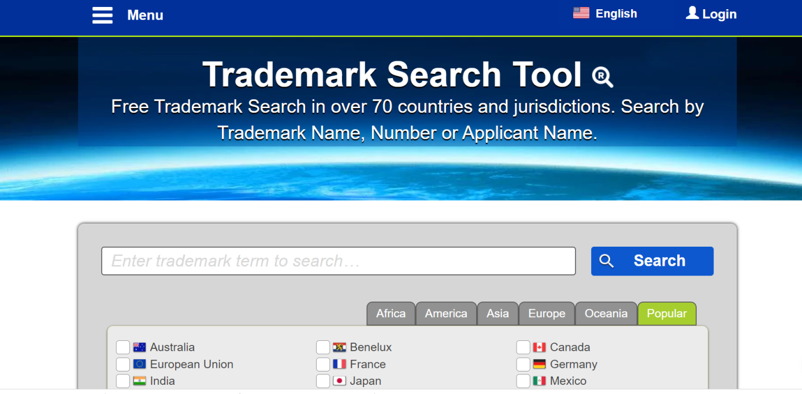Switch to the Europe tab

(546, 314)
